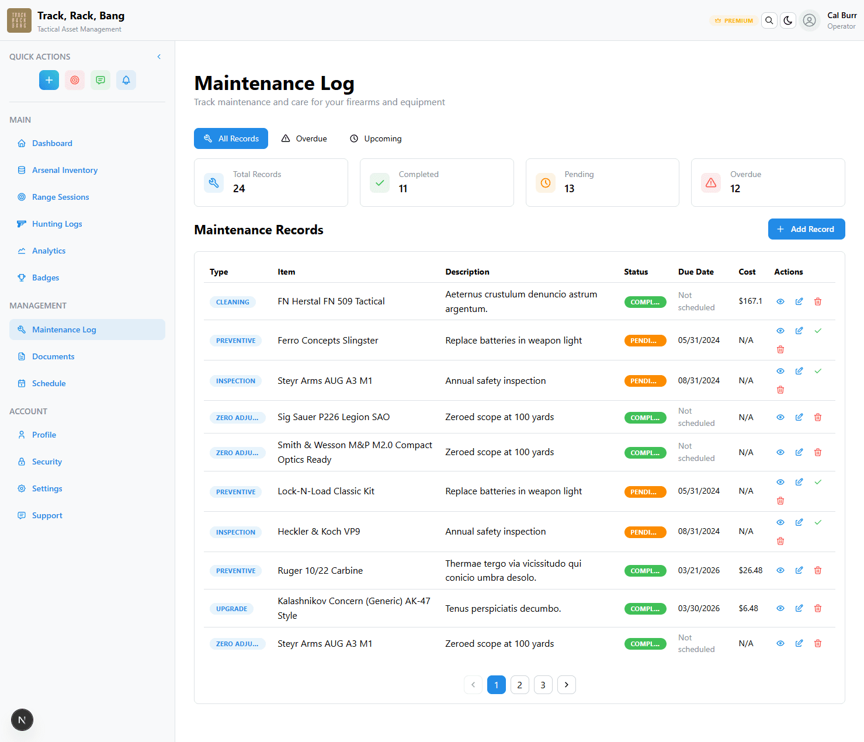Edit the Smith & Wesson M&P record
This screenshot has height=742, width=864.
799,452
